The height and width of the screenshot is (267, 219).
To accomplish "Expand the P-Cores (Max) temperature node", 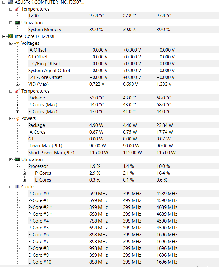I will 18,105.
